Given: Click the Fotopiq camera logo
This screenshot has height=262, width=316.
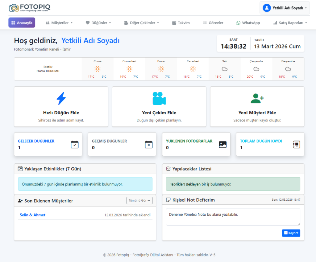Looking at the screenshot, I should coord(14,8).
